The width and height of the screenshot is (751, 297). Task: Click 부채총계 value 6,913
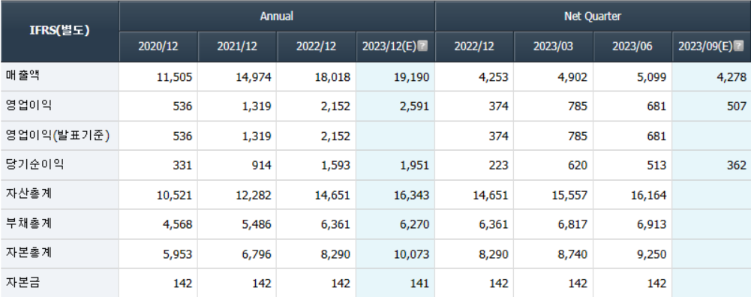652,225
